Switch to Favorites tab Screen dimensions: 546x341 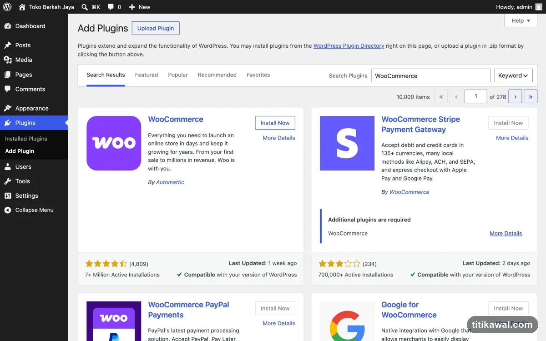258,75
